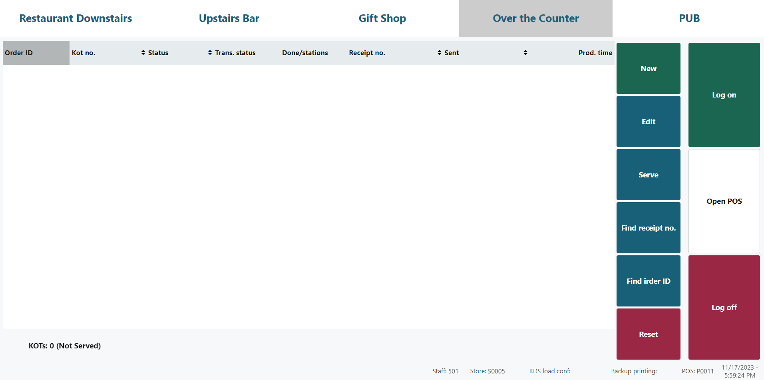Viewport: 764px width, 380px height.
Task: Create a new order with the New button
Action: pyautogui.click(x=649, y=68)
